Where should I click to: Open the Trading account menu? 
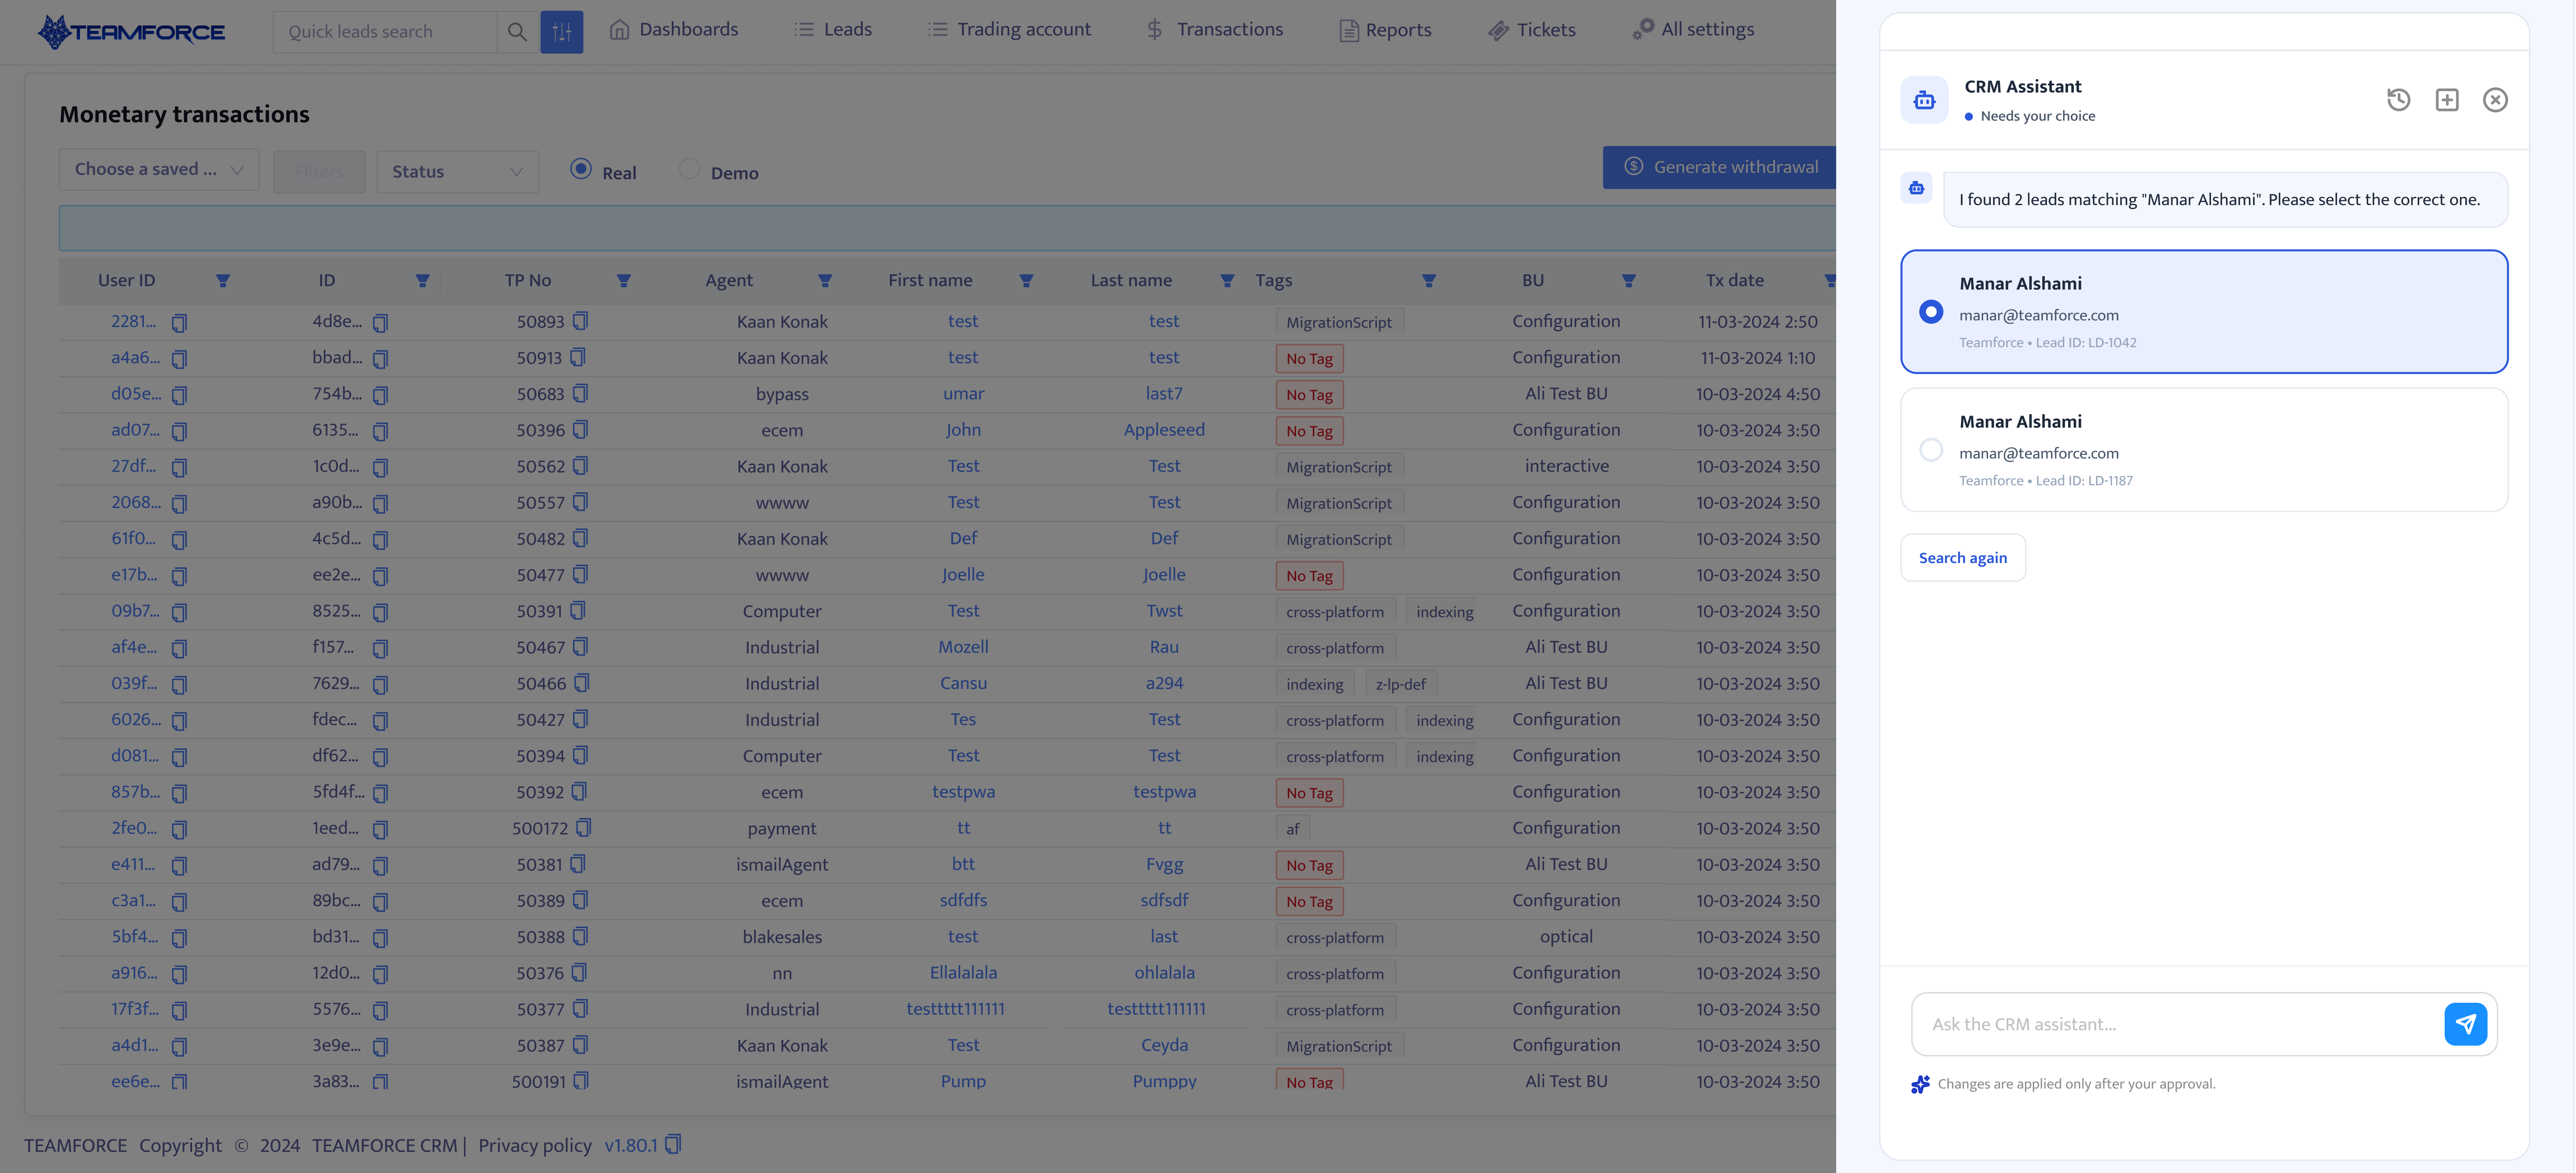click(1010, 30)
